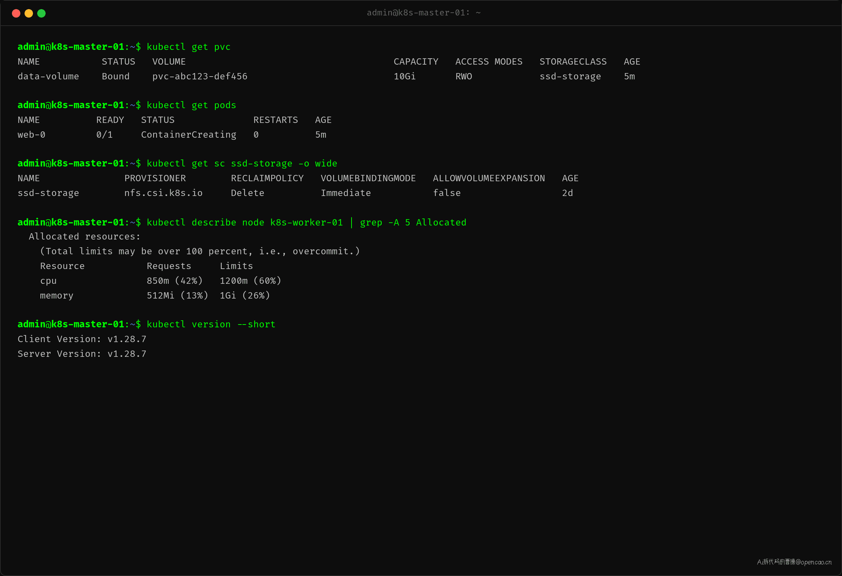Click the Bound status of data-volume
This screenshot has height=576, width=842.
[115, 77]
